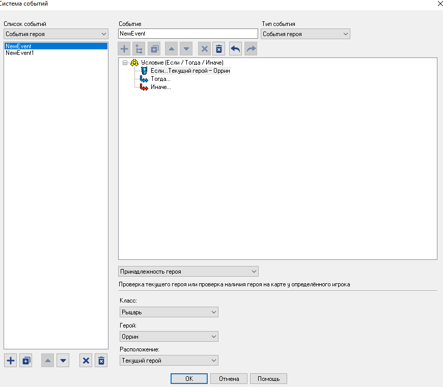Click the blue arrow icon next to Тогда
The width and height of the screenshot is (443, 387).
[144, 79]
